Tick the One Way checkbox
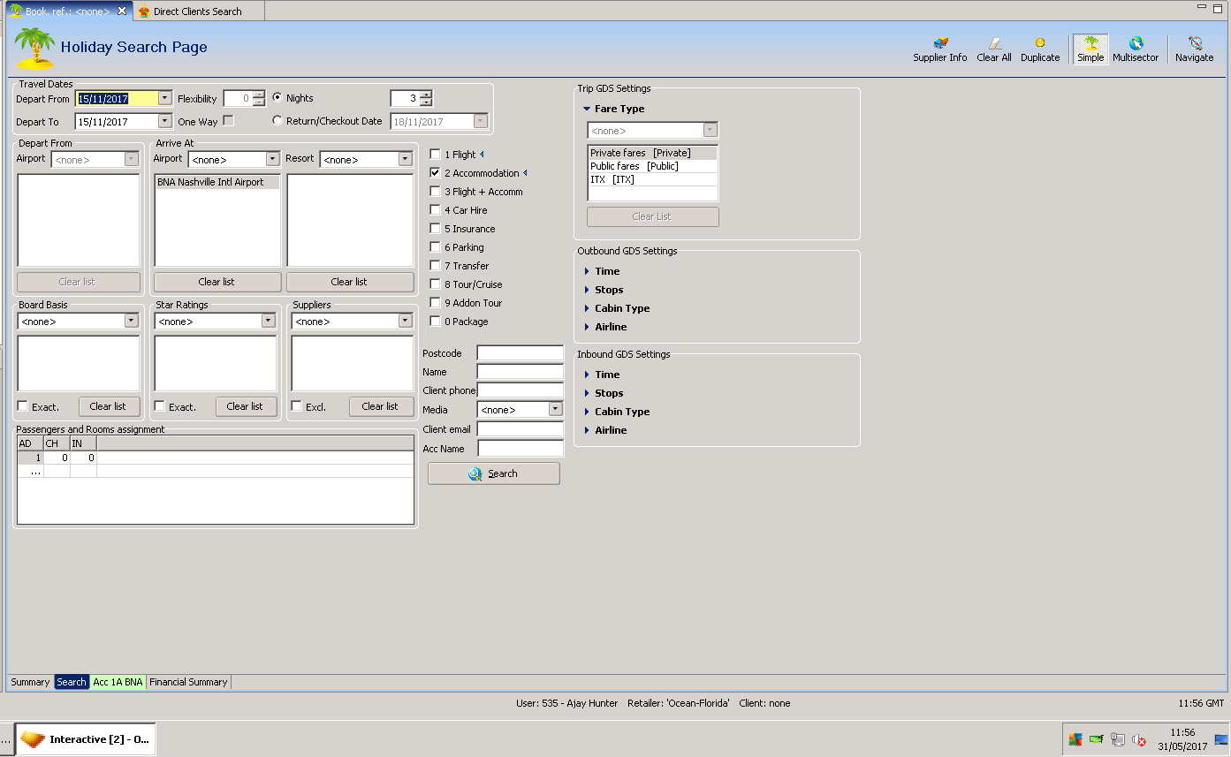The height and width of the screenshot is (757, 1231). [229, 121]
